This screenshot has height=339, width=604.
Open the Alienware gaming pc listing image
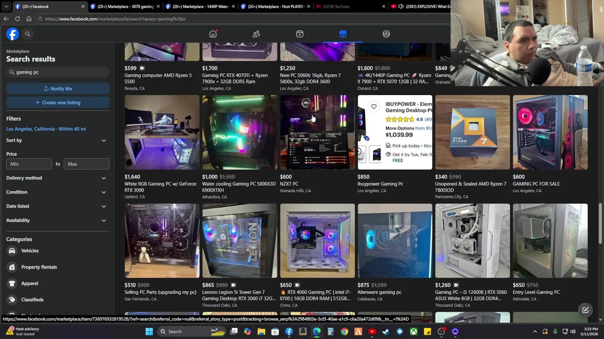pos(395,241)
